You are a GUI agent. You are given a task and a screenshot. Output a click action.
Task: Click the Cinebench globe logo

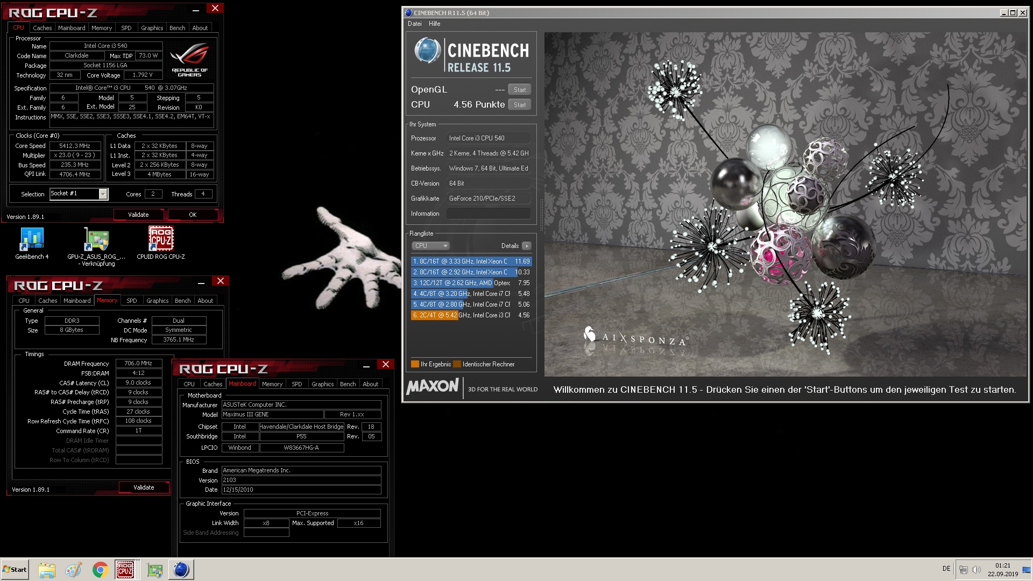tap(428, 51)
